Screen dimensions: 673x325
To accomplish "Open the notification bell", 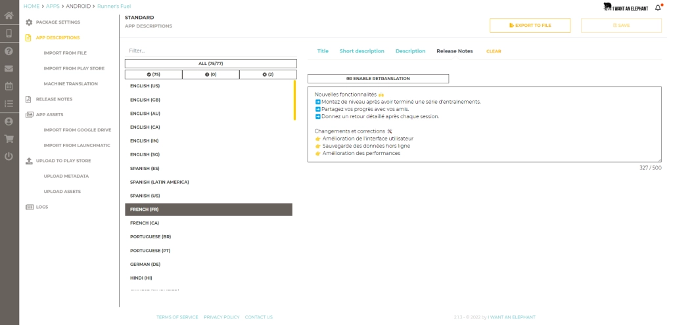I will point(657,8).
